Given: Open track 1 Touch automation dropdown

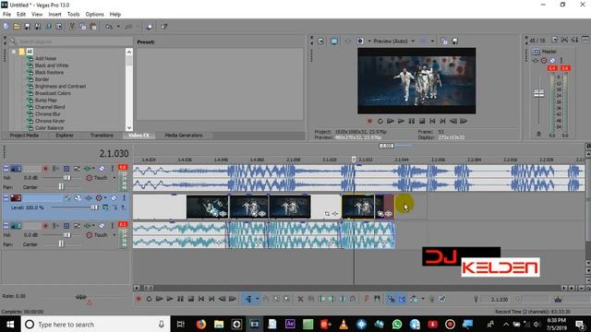Looking at the screenshot, I should click(115, 178).
